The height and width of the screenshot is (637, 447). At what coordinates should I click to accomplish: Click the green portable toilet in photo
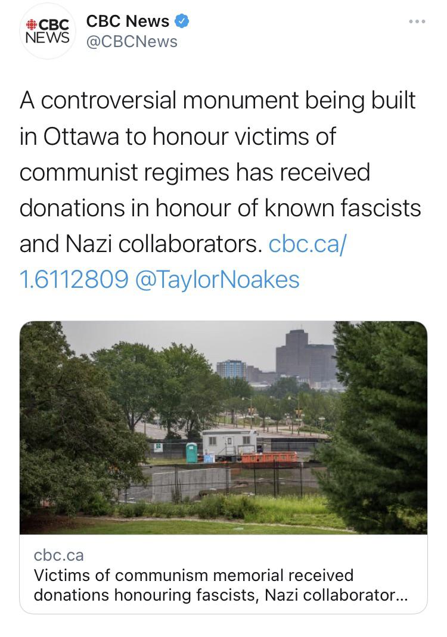pyautogui.click(x=192, y=452)
